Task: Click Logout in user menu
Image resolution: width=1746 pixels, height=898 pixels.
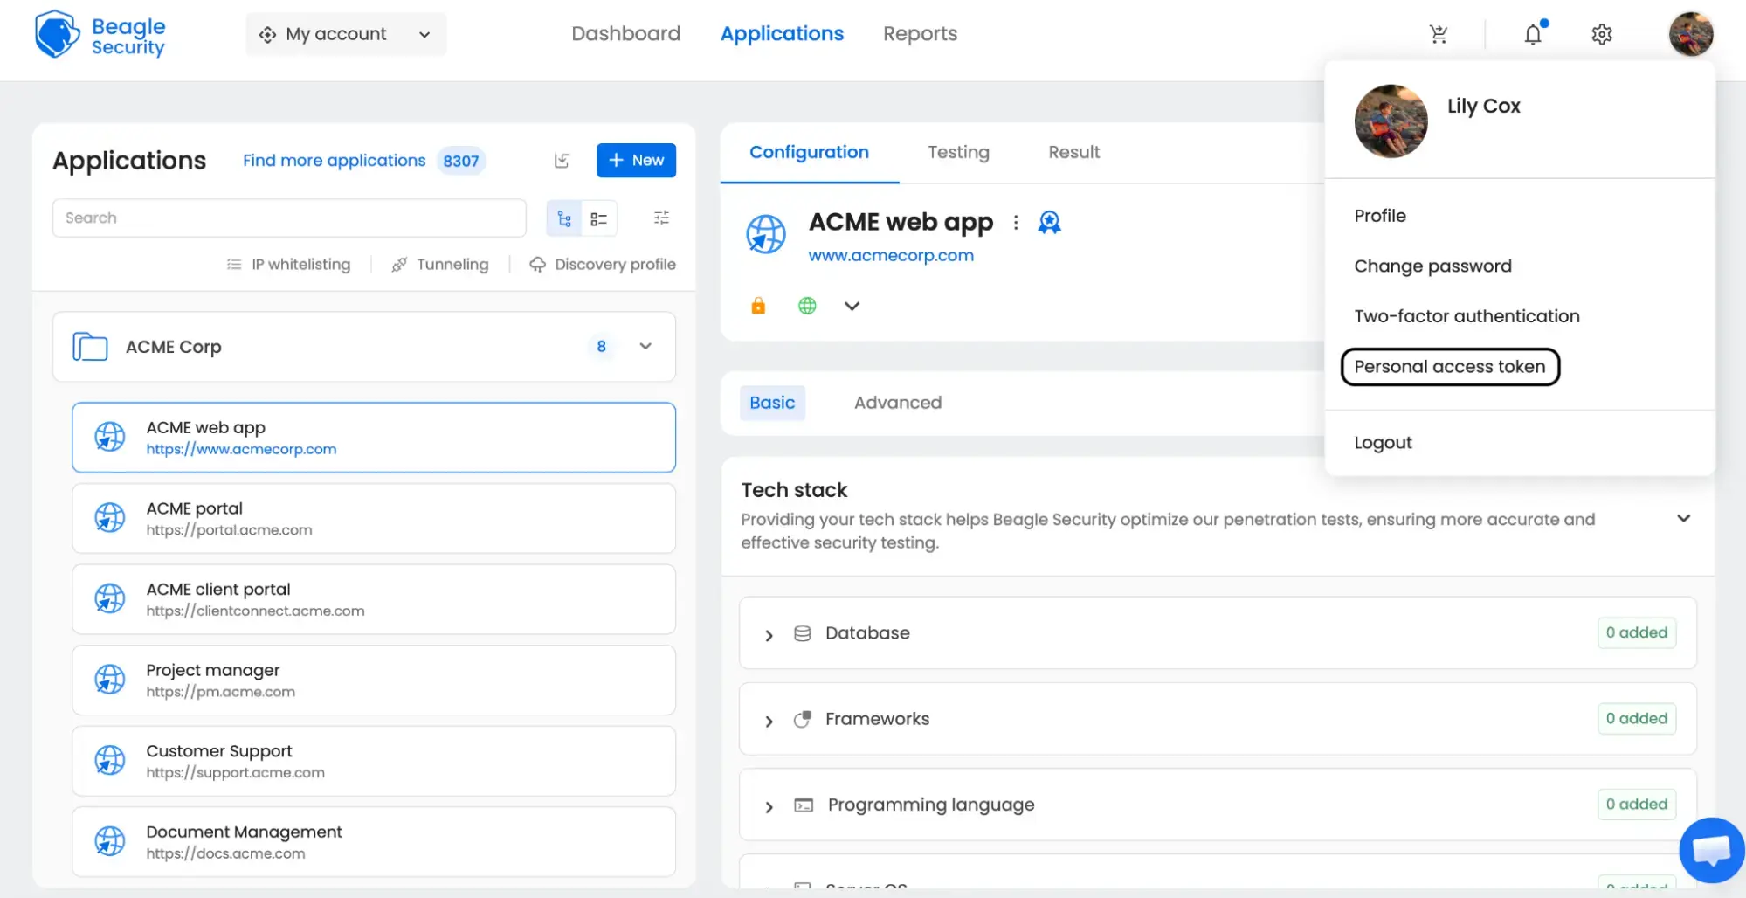Action: tap(1383, 443)
